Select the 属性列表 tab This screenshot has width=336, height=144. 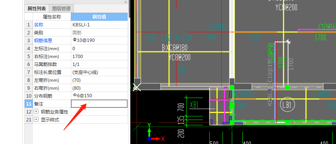[x=37, y=9]
